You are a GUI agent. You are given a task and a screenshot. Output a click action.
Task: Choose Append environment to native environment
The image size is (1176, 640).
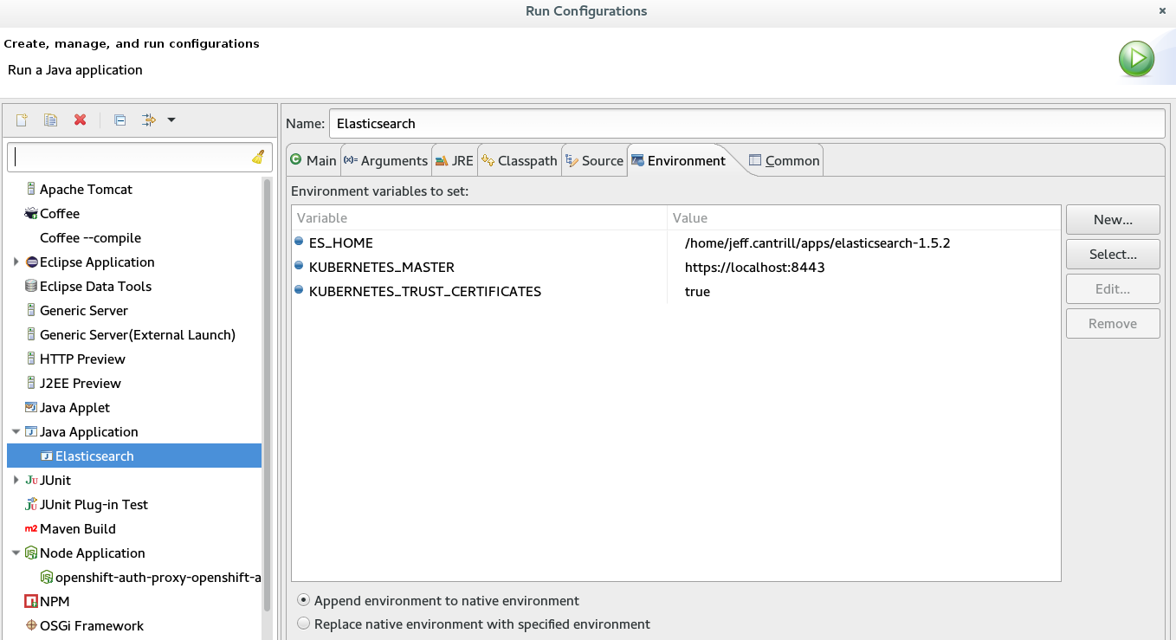[438, 600]
